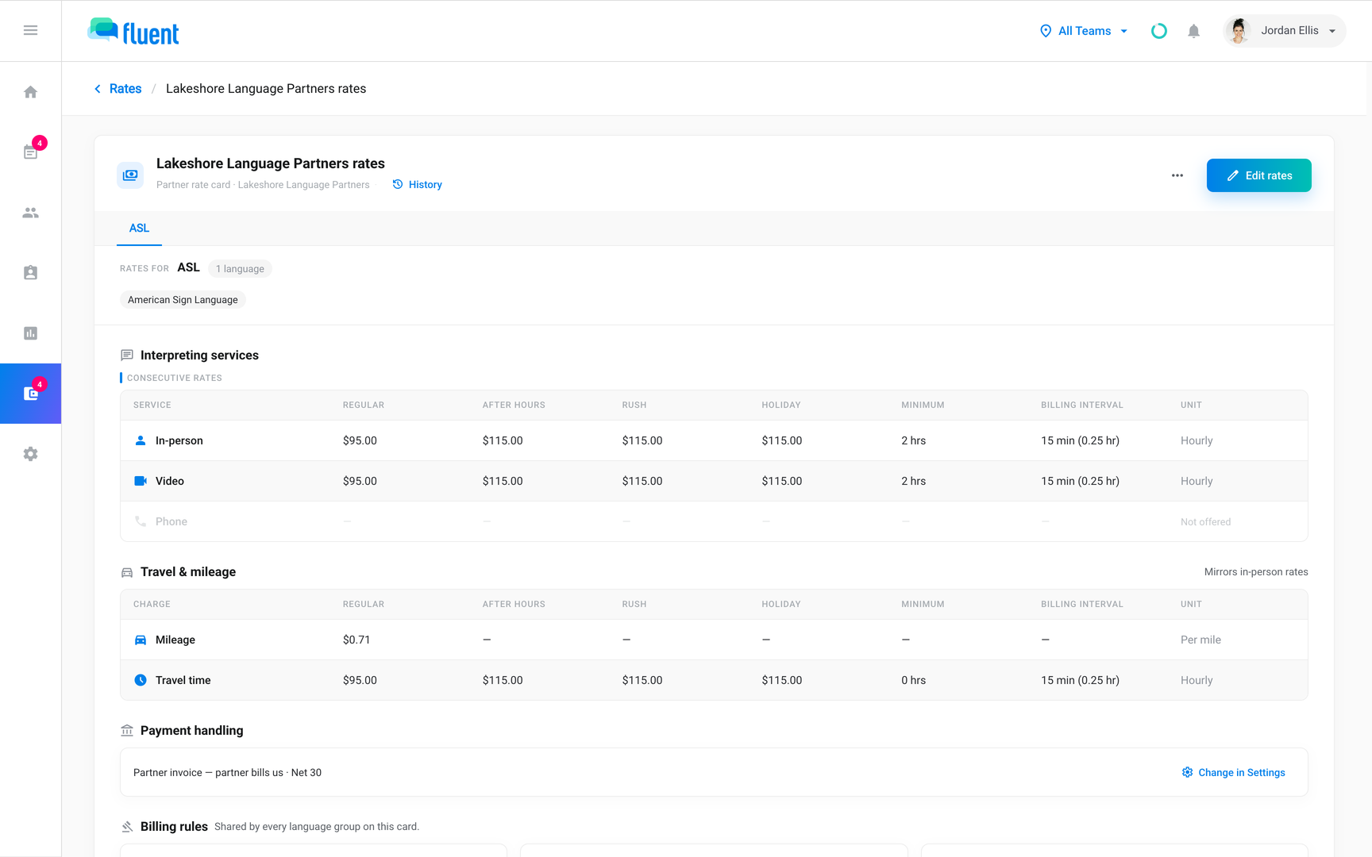Select the In-person regular rate $95.00
This screenshot has width=1372, height=857.
coord(360,440)
